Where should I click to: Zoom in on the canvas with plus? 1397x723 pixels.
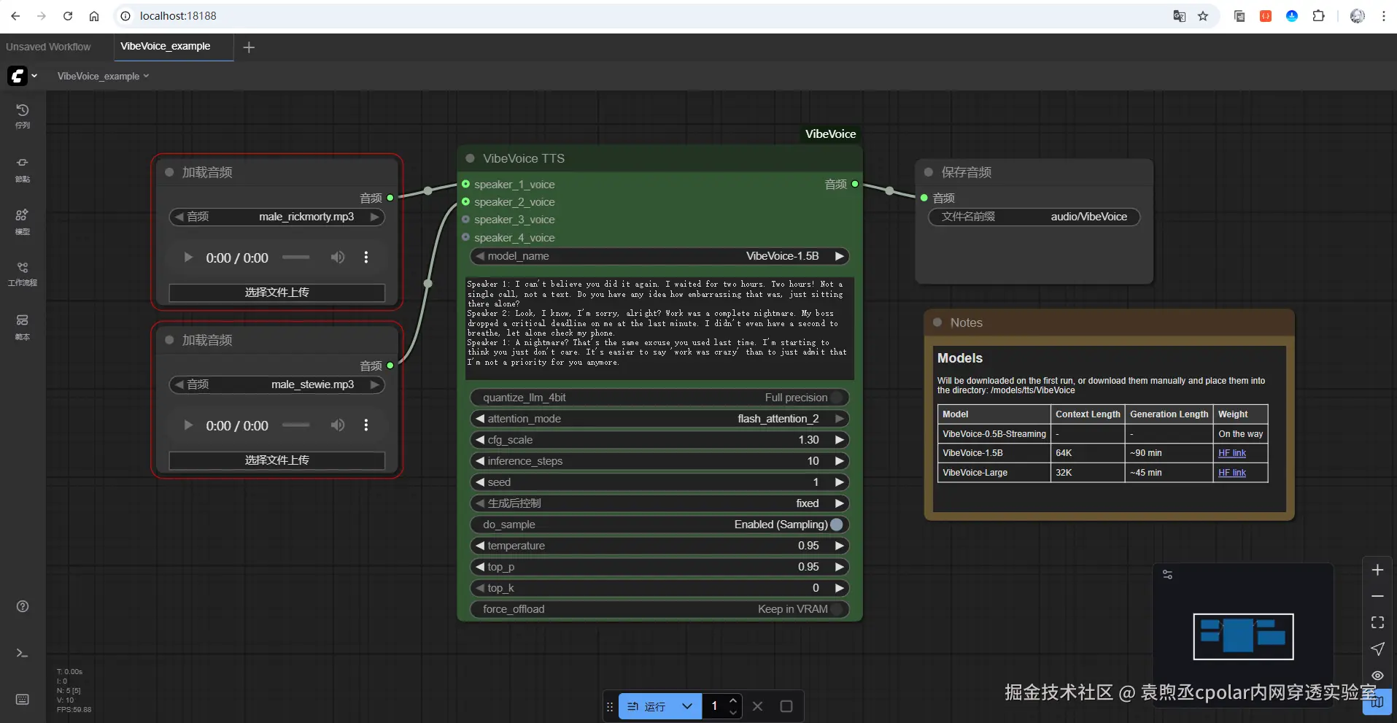1377,570
